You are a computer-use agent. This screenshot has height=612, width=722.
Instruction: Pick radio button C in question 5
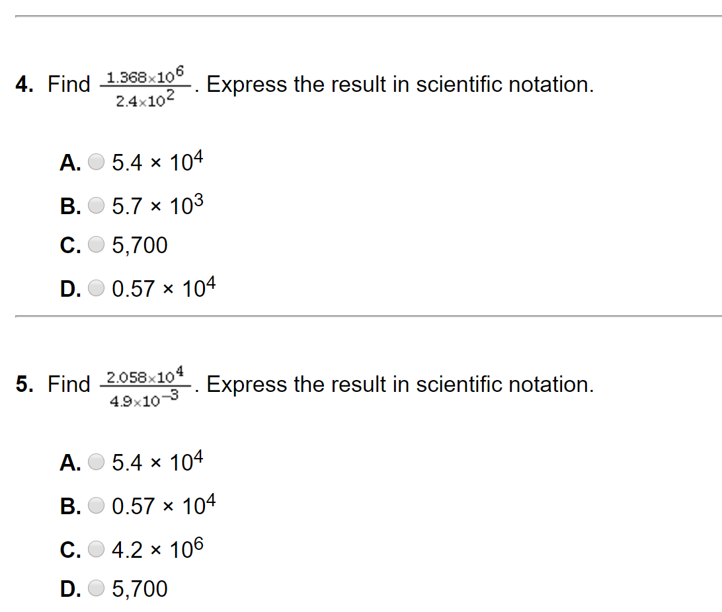click(97, 549)
